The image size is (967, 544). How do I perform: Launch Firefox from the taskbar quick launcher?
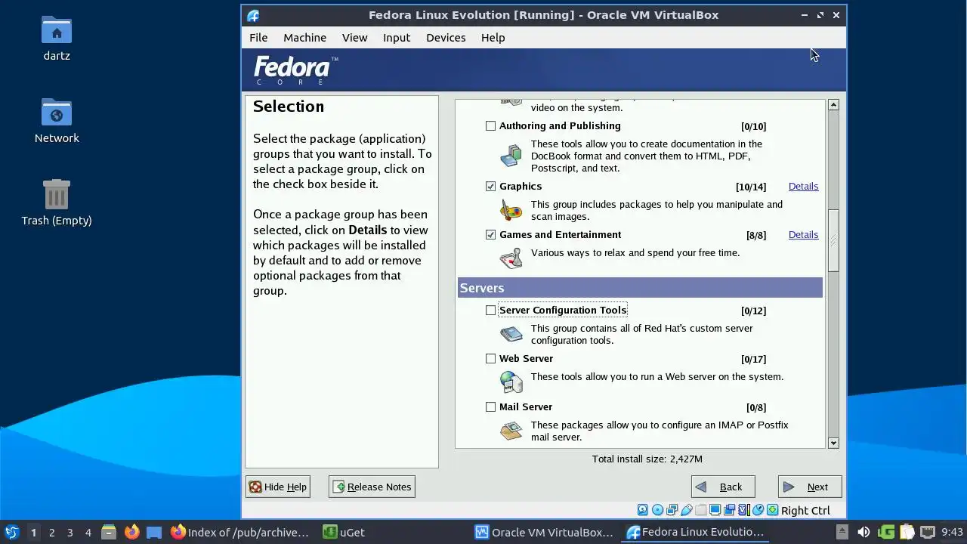tap(131, 532)
